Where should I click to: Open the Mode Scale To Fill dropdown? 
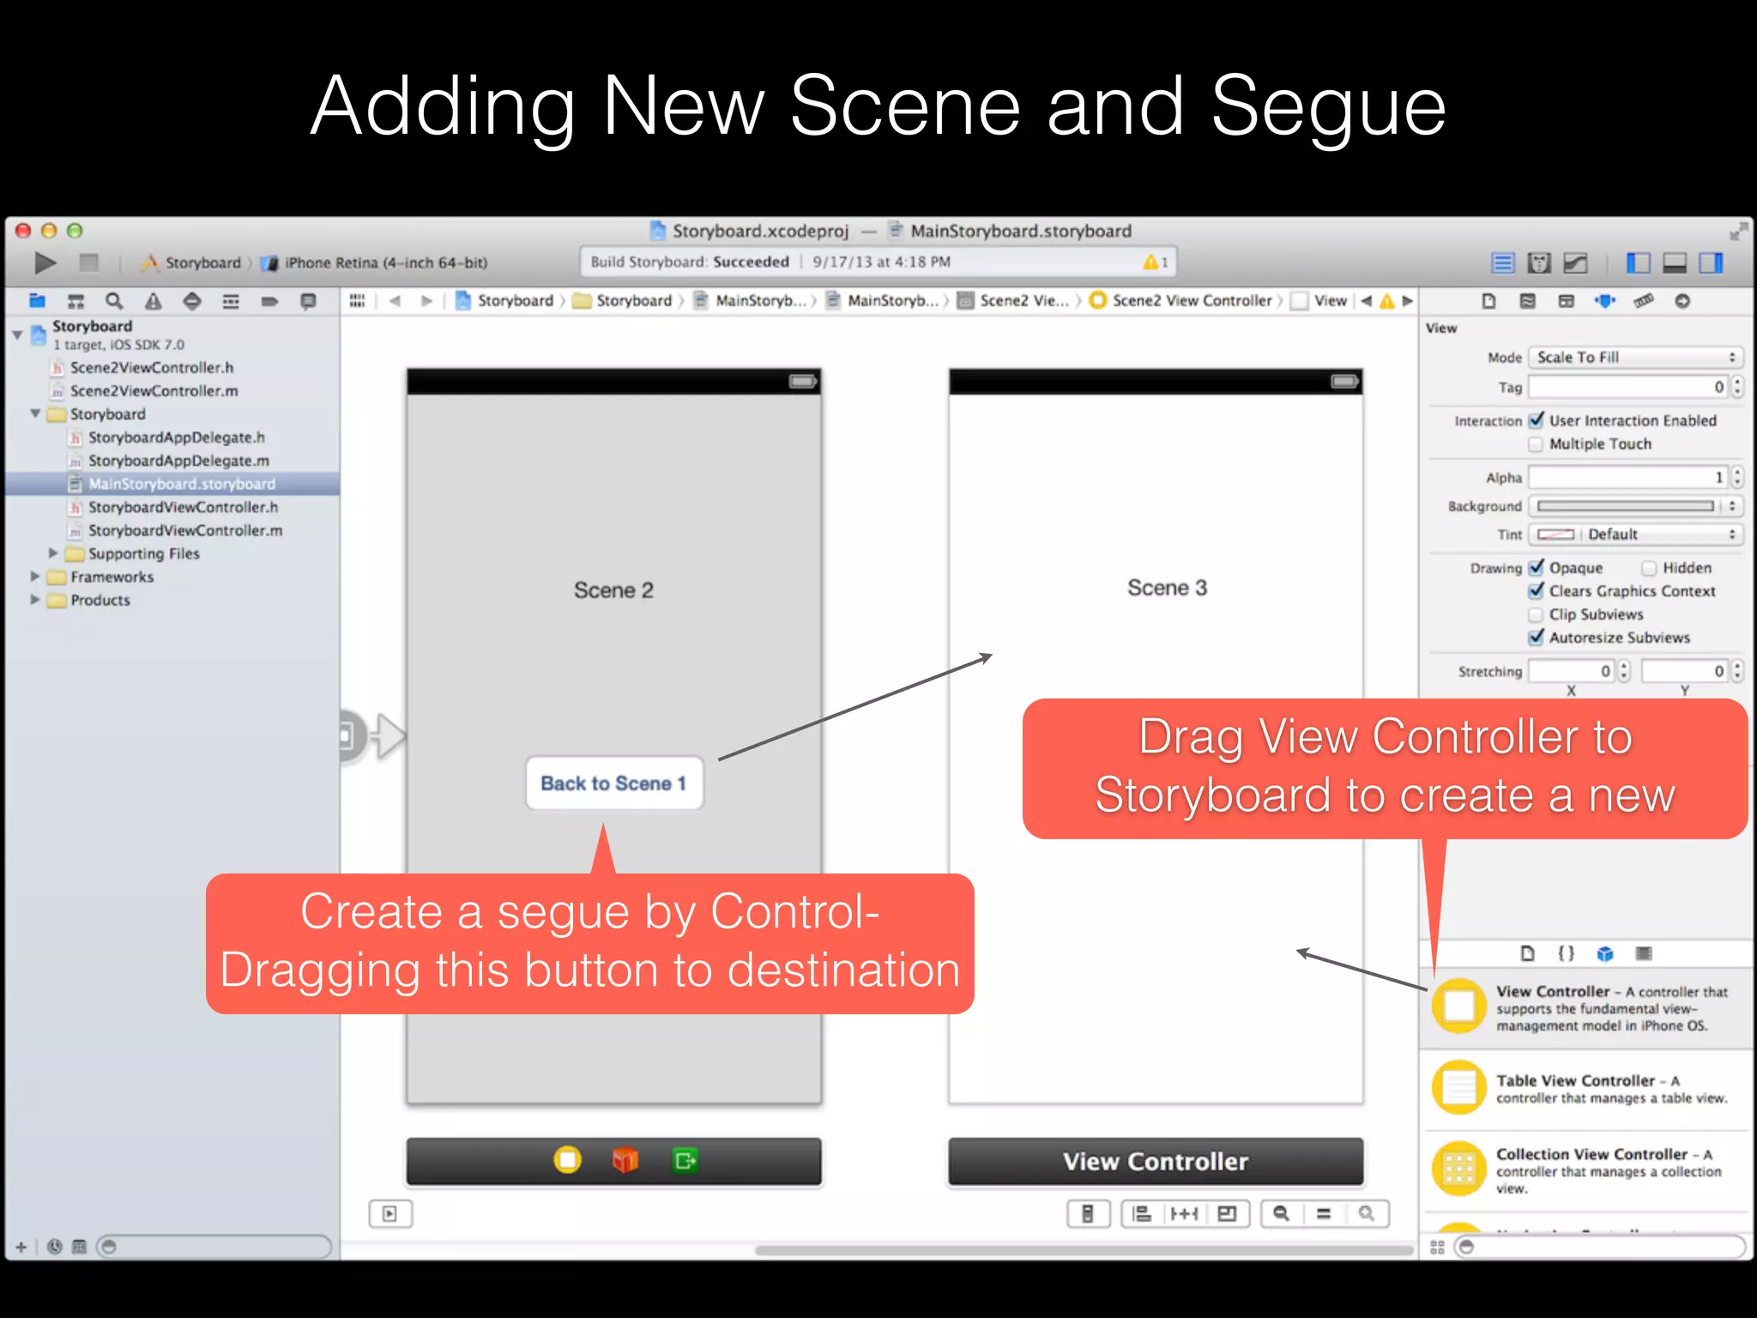[1636, 358]
